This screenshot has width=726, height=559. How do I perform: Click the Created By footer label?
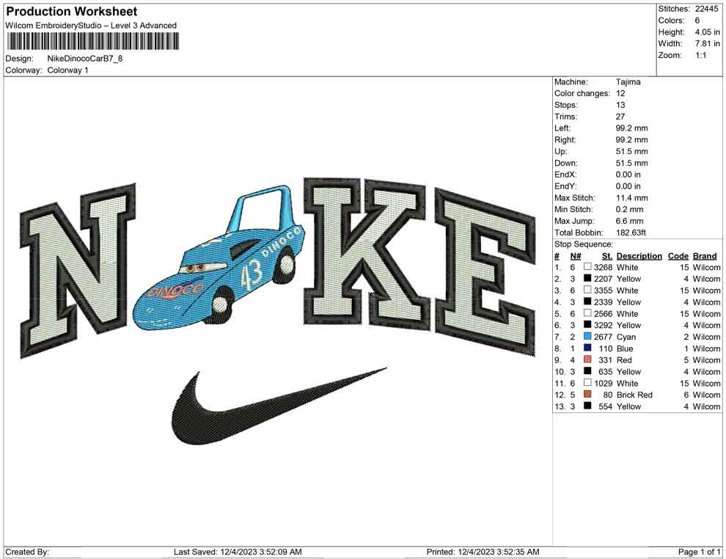pyautogui.click(x=27, y=551)
